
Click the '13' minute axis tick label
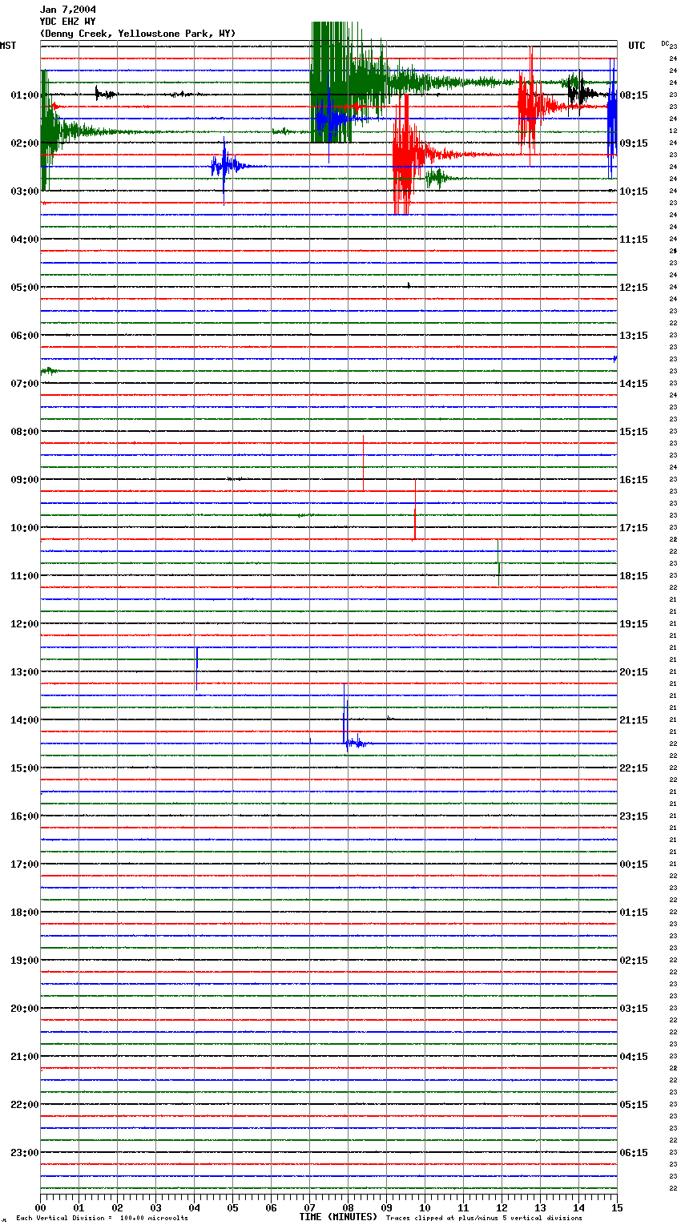[x=541, y=1207]
